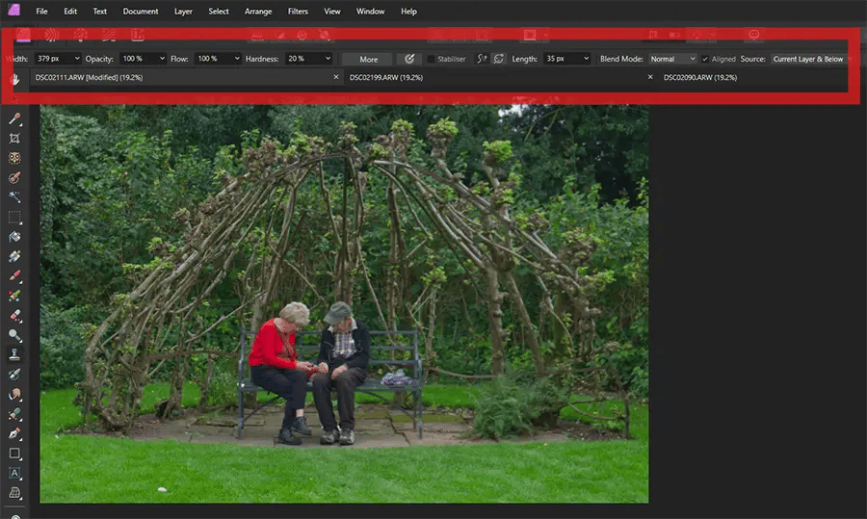Open the Text menu
This screenshot has height=519, width=867.
(99, 11)
